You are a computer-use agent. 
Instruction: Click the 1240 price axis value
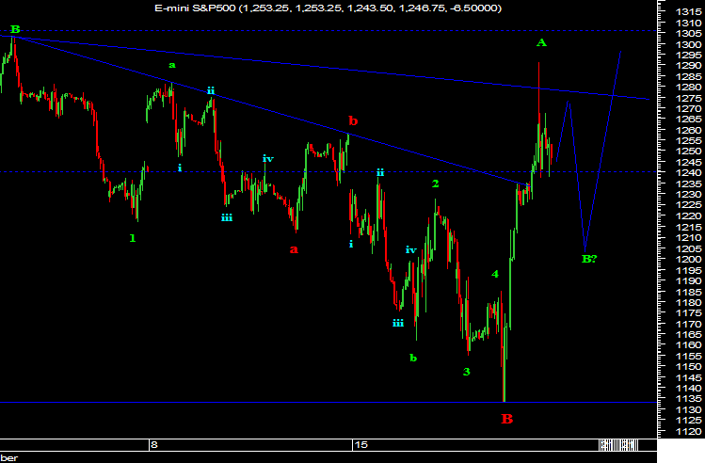pyautogui.click(x=688, y=173)
